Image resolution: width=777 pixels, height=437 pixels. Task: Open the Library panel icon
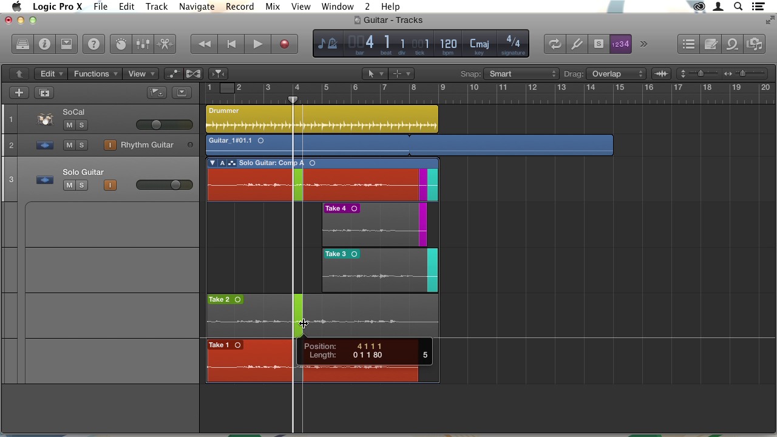(22, 44)
